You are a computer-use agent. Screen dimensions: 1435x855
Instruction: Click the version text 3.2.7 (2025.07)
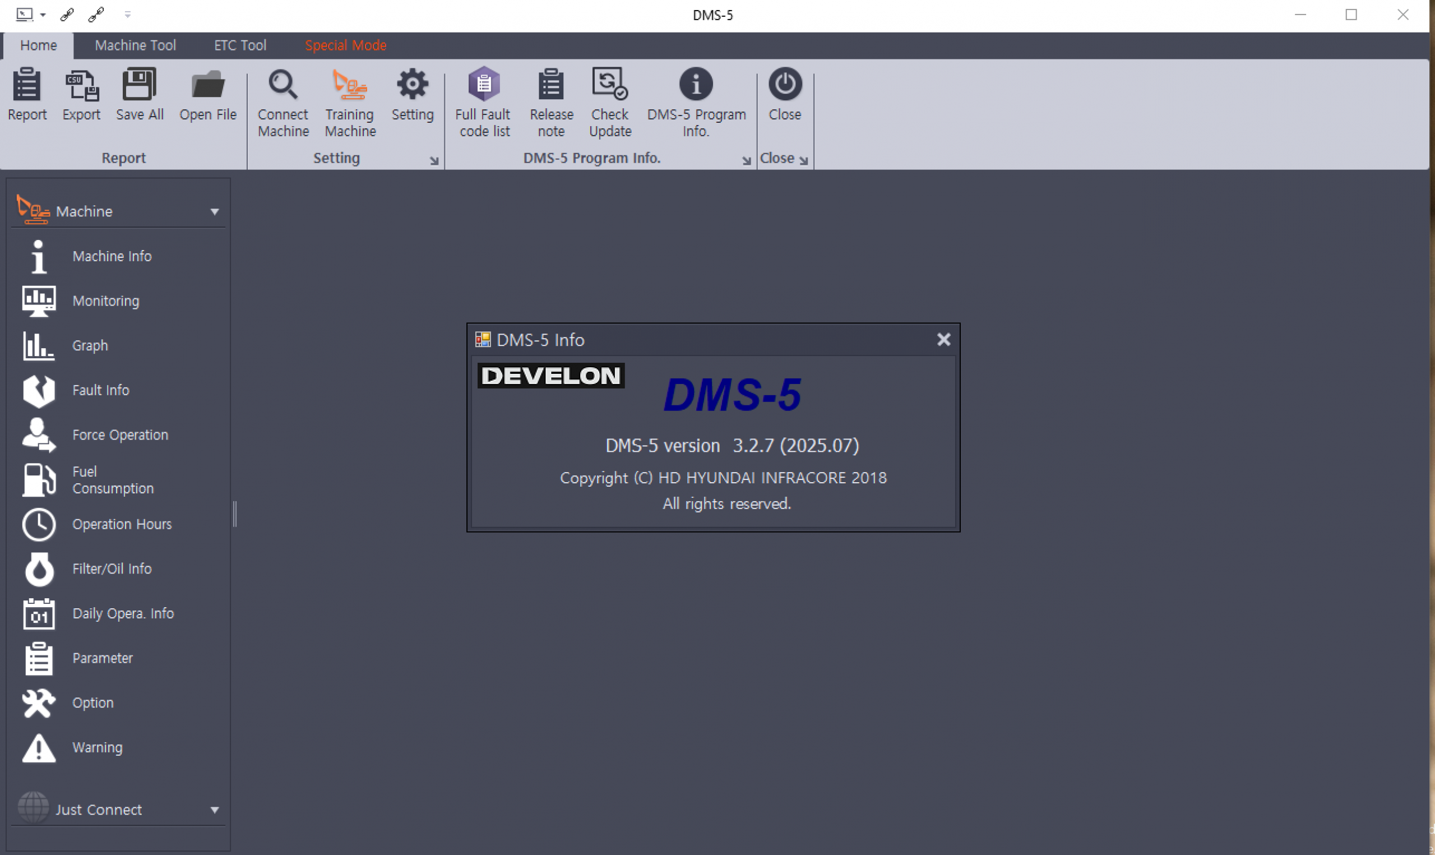coord(796,445)
